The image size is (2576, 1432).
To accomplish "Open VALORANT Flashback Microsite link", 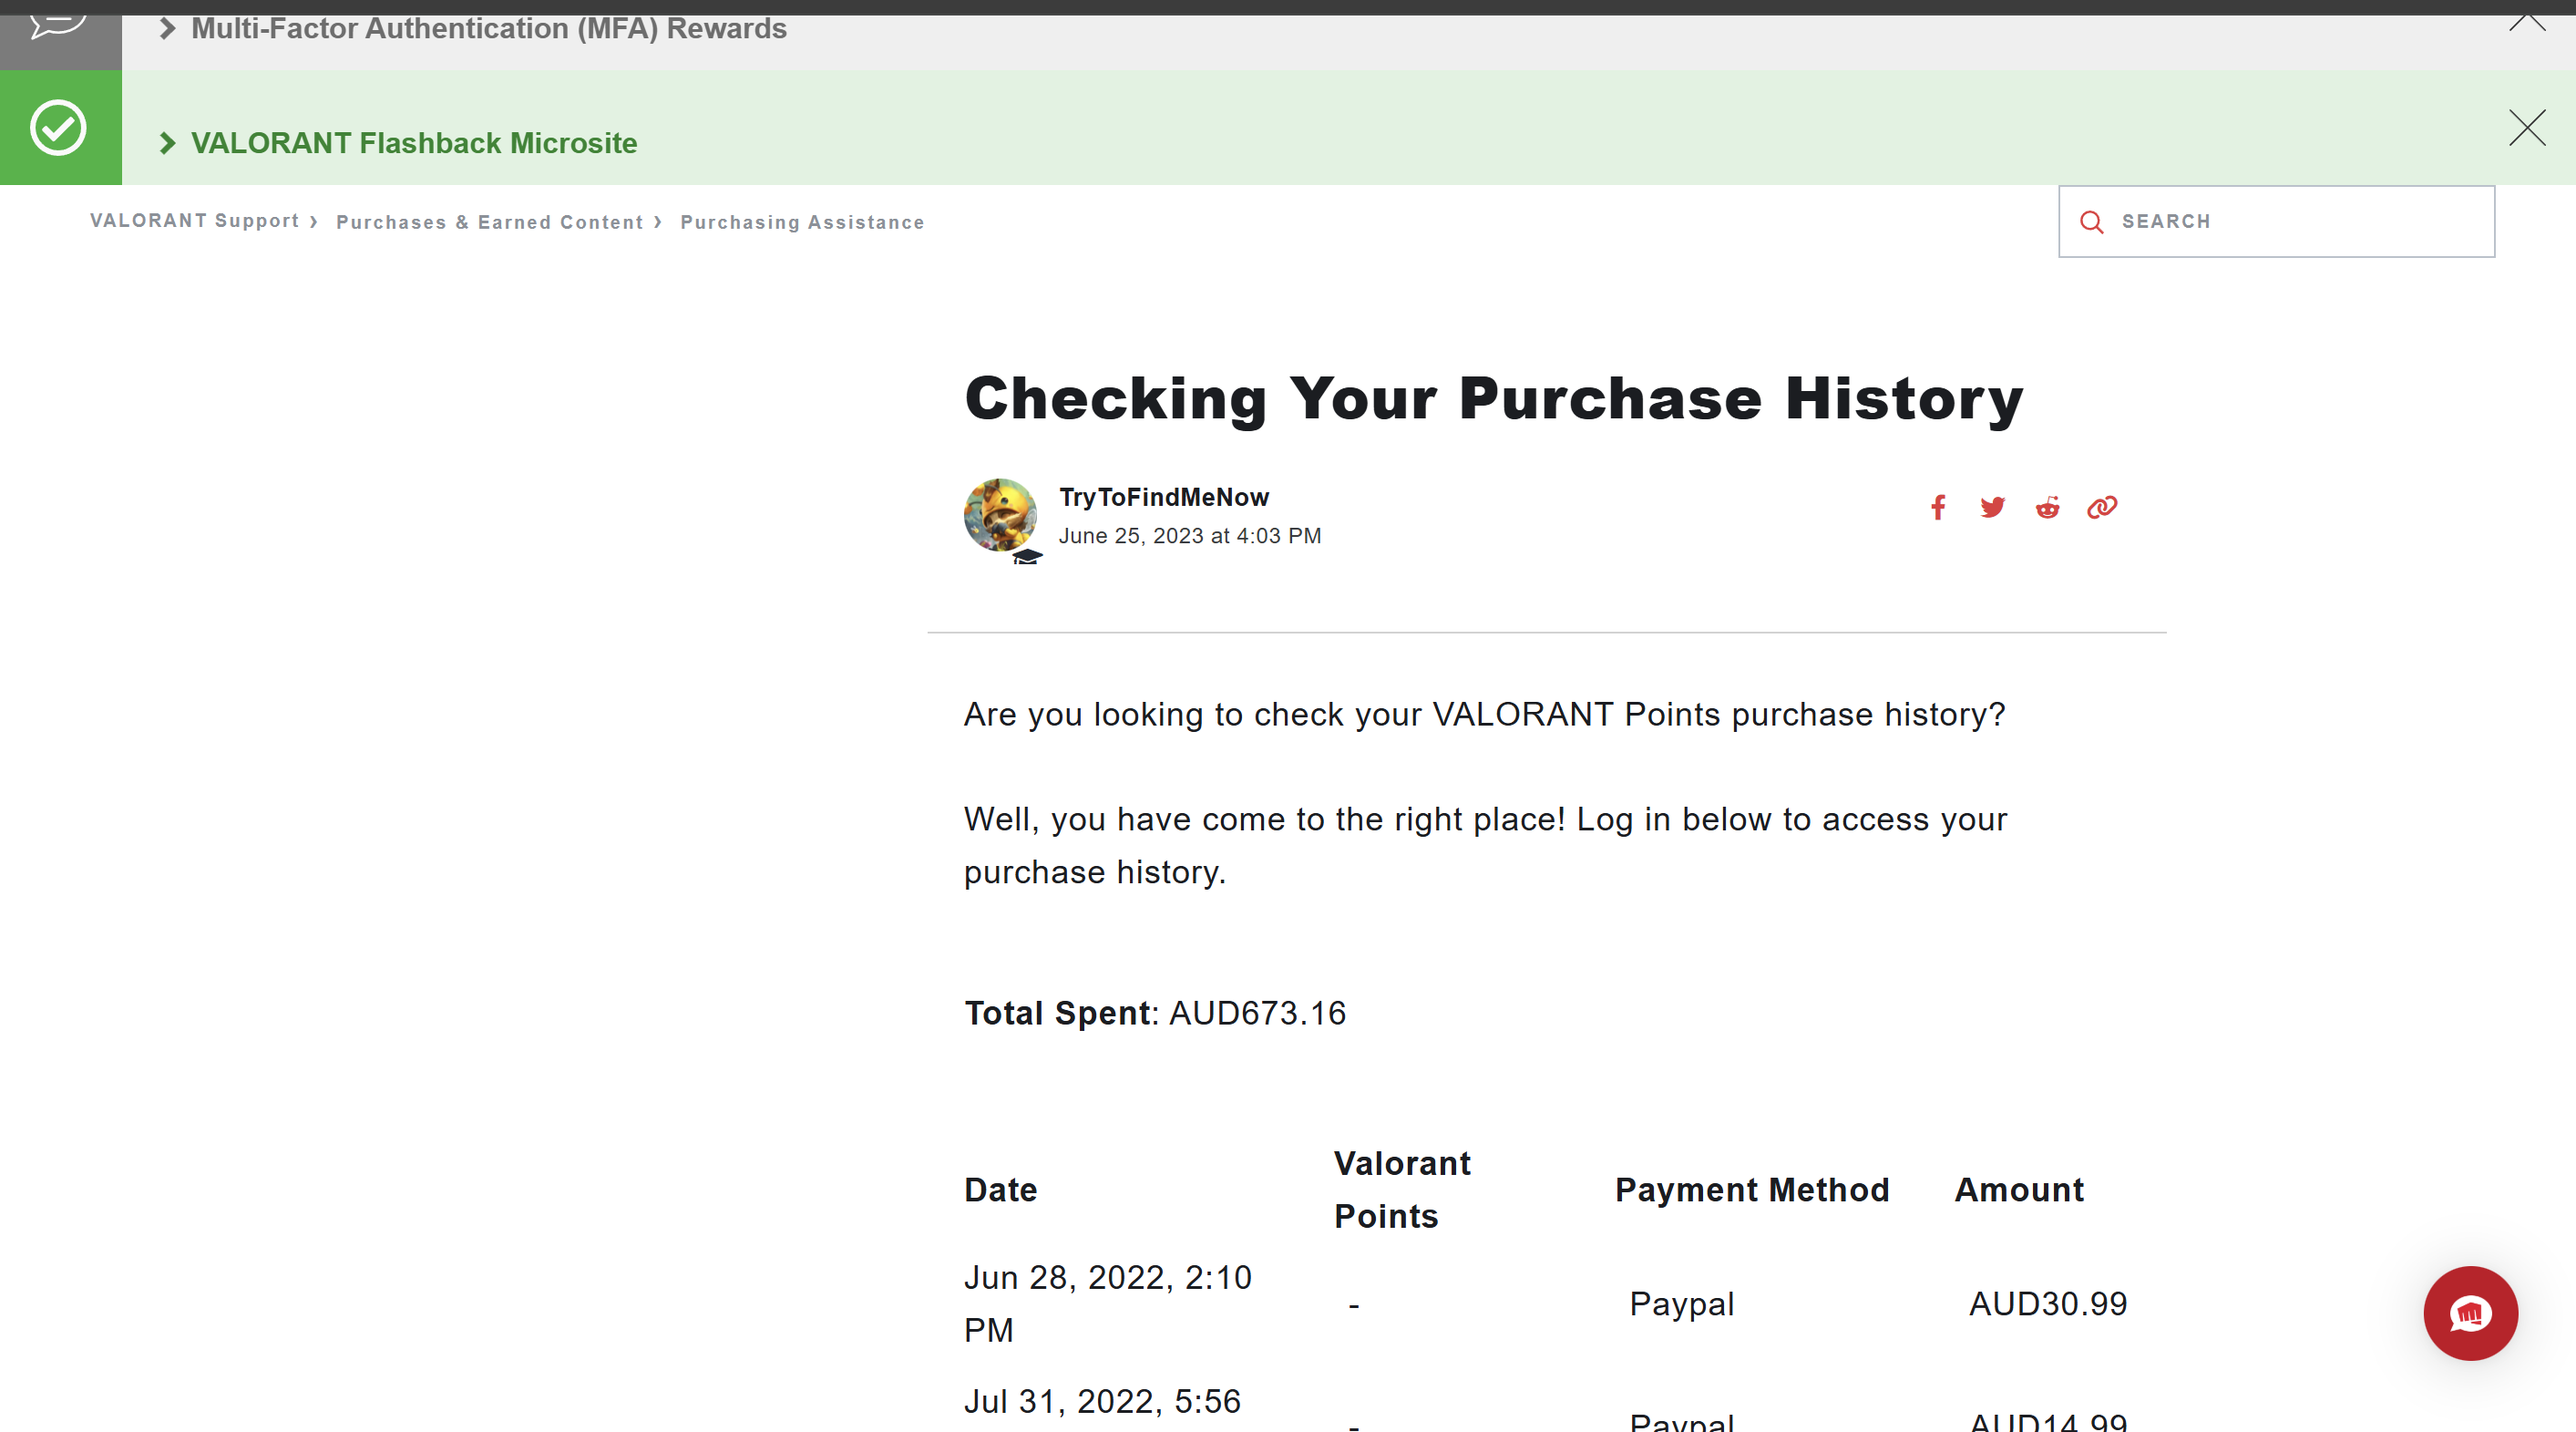I will pyautogui.click(x=414, y=143).
